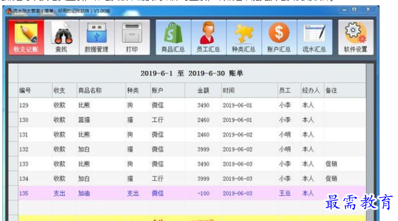The width and height of the screenshot is (398, 221).
Task: Select record number 134
Action: [x=24, y=179]
